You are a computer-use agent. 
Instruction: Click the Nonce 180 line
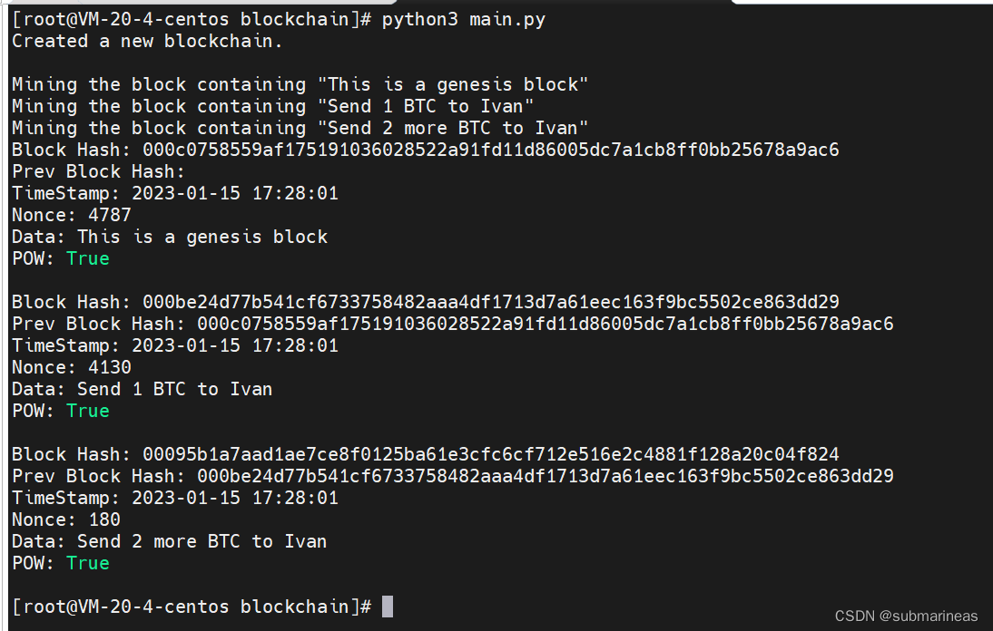(x=66, y=519)
